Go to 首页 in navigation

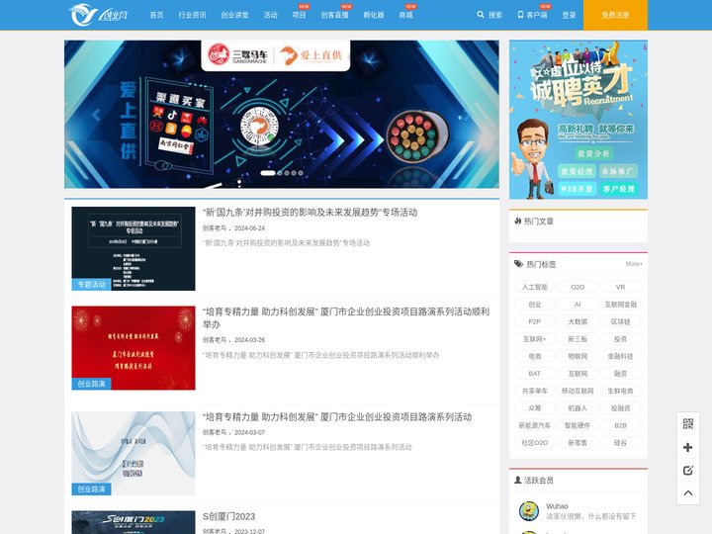point(156,15)
